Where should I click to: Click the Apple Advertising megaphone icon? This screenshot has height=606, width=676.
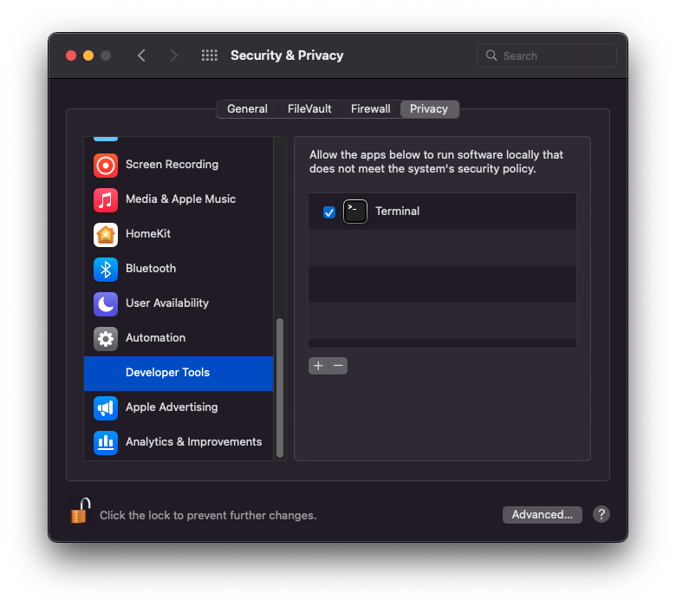(x=106, y=407)
